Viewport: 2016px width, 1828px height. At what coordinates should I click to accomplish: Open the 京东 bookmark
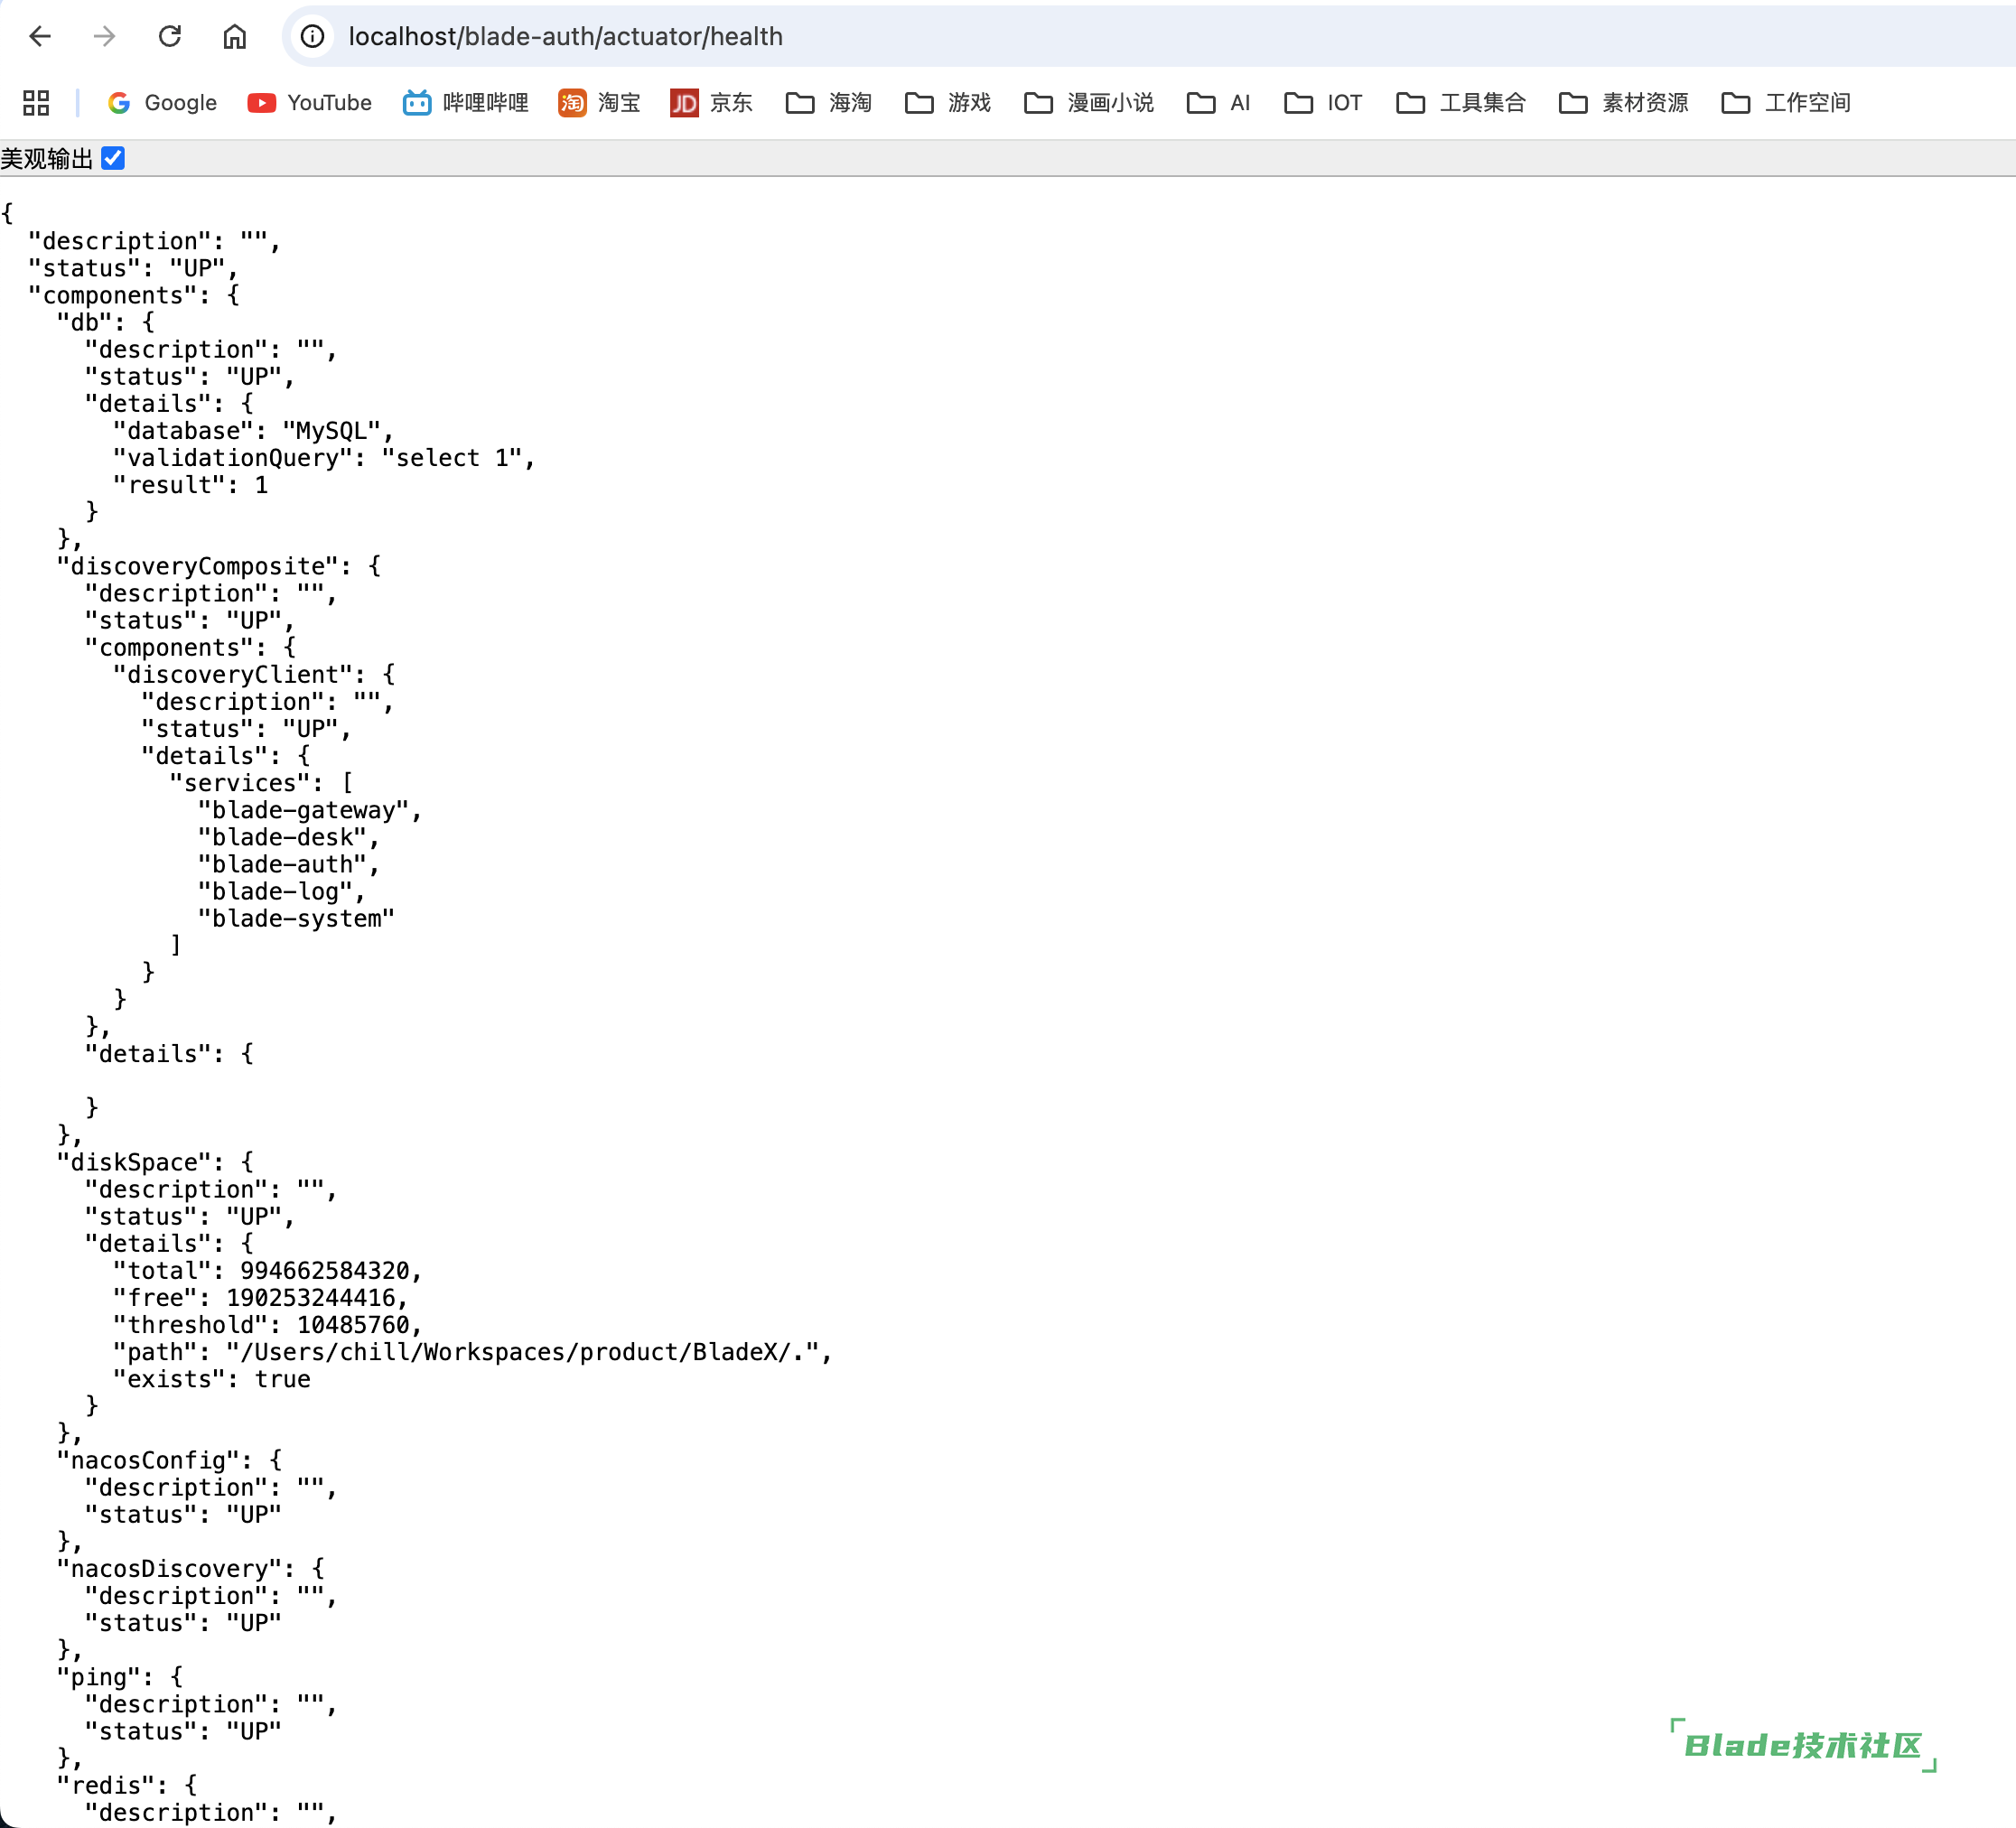click(x=711, y=103)
